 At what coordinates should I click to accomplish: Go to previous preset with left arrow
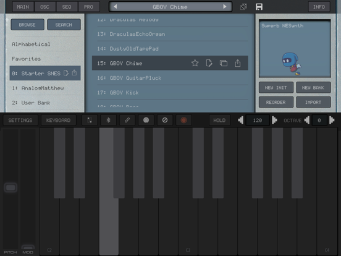pyautogui.click(x=116, y=7)
